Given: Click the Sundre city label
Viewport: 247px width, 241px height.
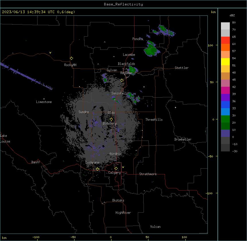Looking at the screenshot, I should (x=84, y=112).
